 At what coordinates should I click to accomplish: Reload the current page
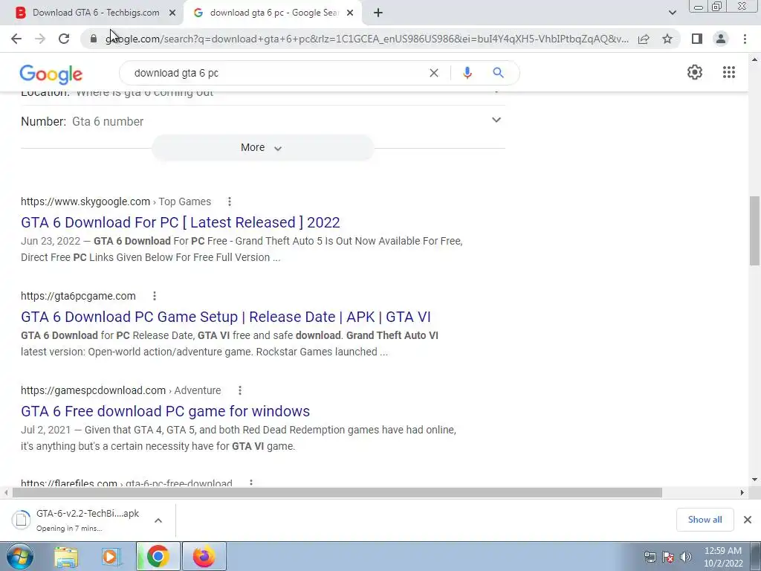tap(64, 39)
